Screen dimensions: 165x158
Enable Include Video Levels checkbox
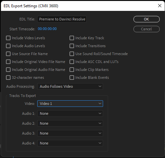tap(8, 38)
